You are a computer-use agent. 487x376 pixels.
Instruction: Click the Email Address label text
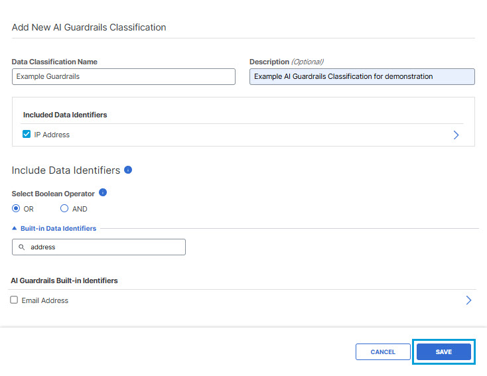coord(45,300)
